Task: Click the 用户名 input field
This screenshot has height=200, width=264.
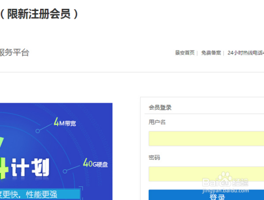Action: (x=206, y=138)
